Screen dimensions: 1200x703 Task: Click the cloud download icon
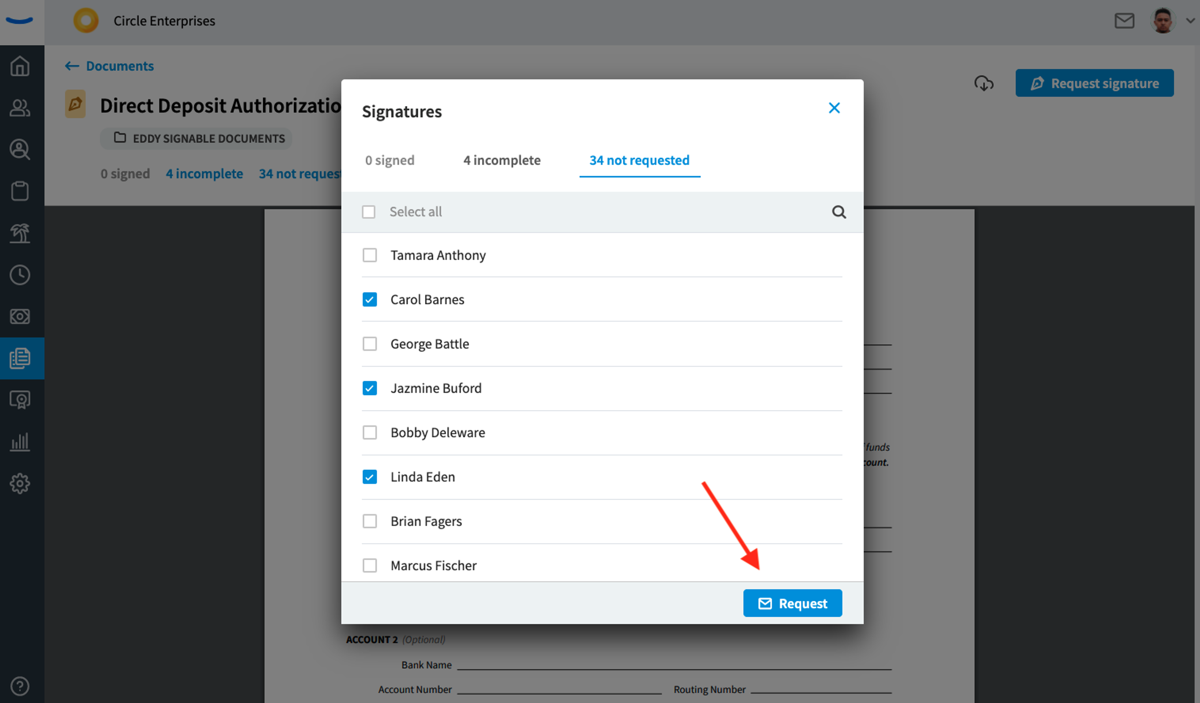984,83
